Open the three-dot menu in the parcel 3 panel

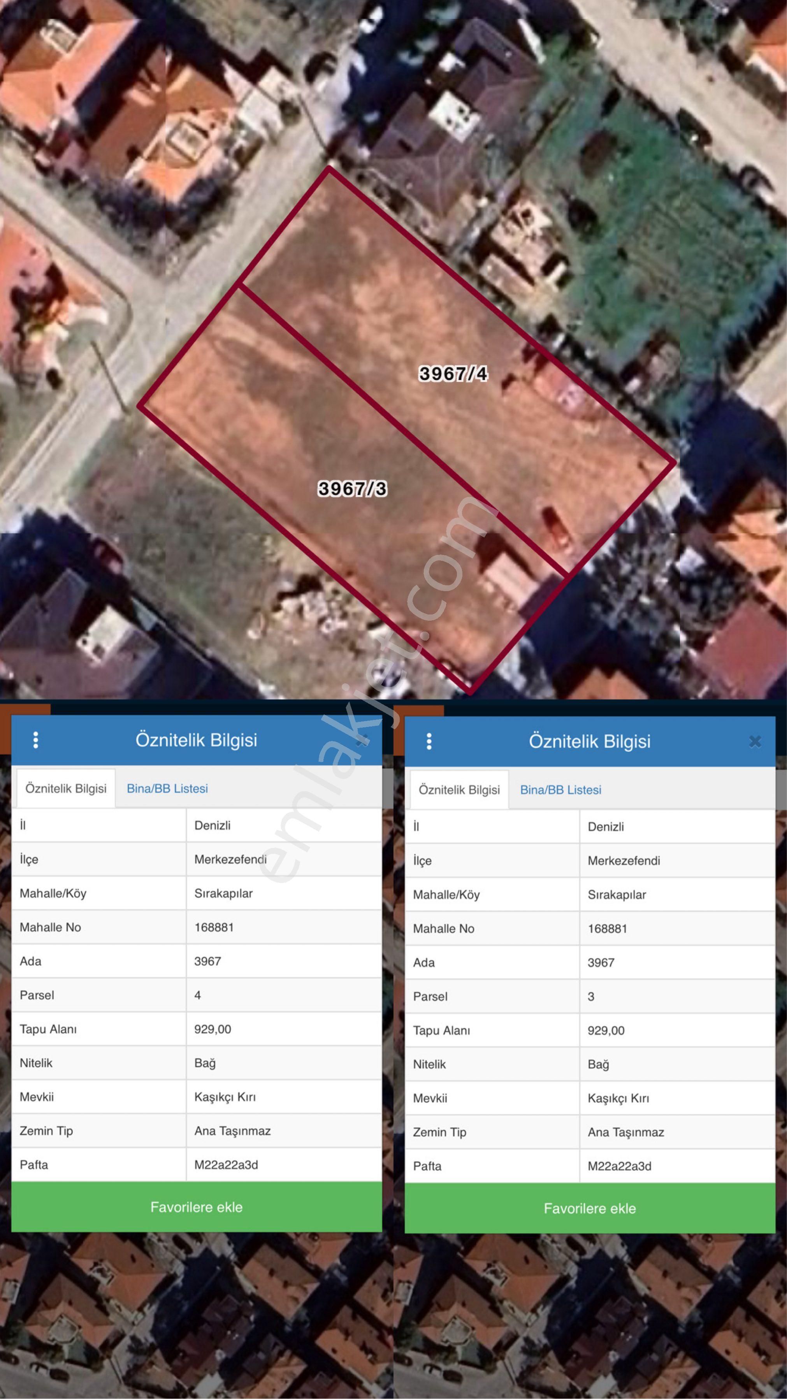429,741
